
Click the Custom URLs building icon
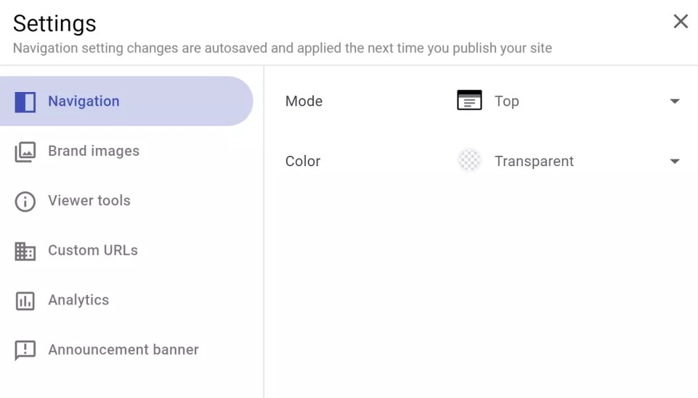25,251
